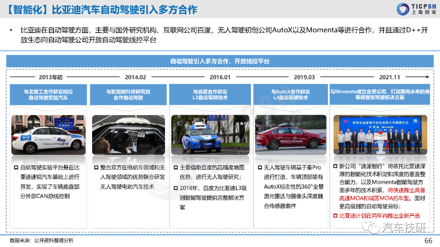Click the card header 与新加坡科技研究局合作自动驾驶

coord(128,94)
